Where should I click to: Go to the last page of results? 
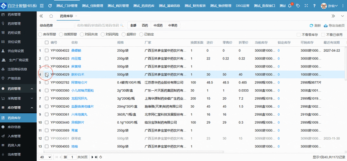(96, 157)
